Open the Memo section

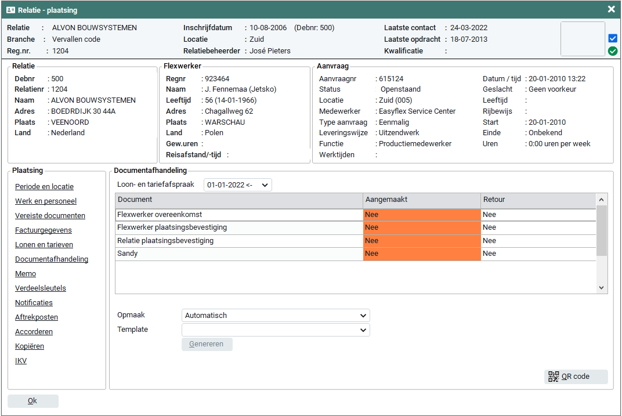[x=26, y=274]
